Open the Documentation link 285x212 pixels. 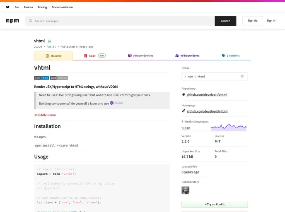[62, 7]
